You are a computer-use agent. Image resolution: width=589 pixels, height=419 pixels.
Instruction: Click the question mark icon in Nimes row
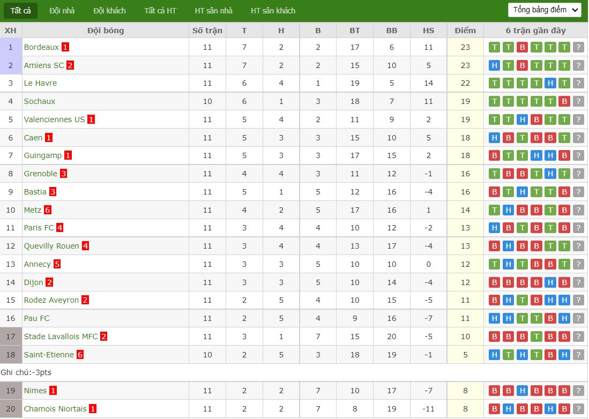pyautogui.click(x=578, y=391)
